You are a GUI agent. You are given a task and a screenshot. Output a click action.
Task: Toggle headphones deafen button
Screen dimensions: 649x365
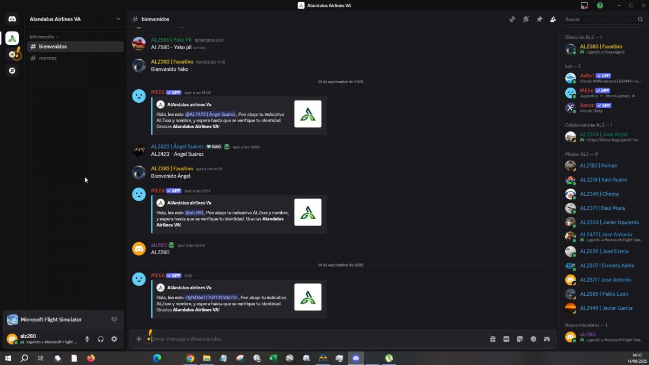101,339
